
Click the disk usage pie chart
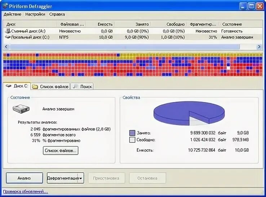coord(189,113)
